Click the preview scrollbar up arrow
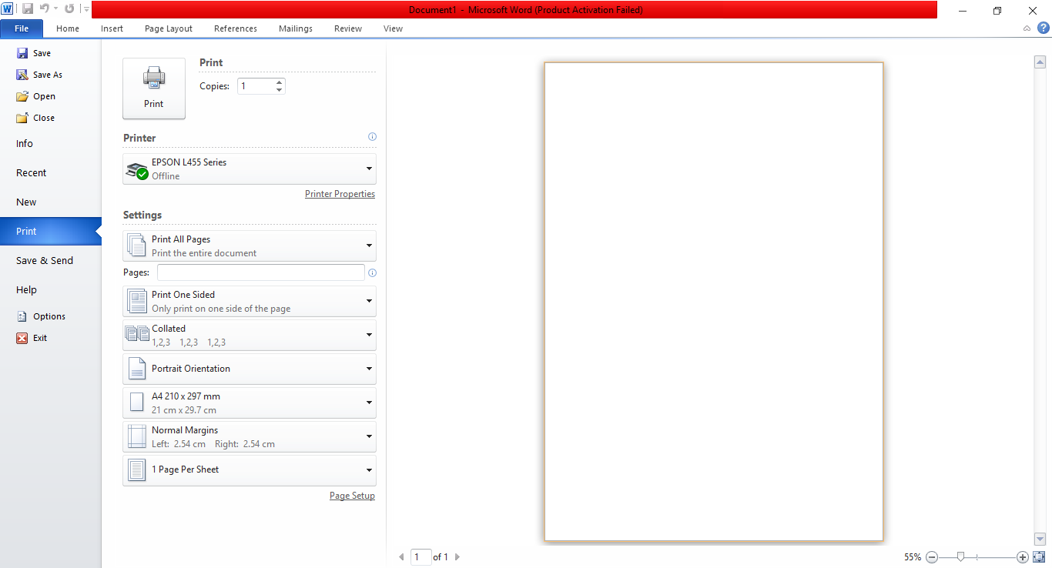This screenshot has height=568, width=1052. 1040,62
